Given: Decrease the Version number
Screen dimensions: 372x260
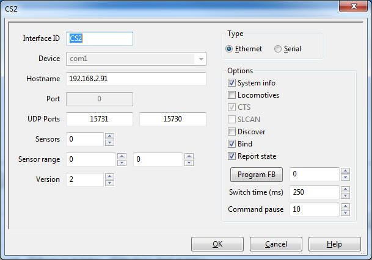Looking at the screenshot, I should tap(109, 182).
